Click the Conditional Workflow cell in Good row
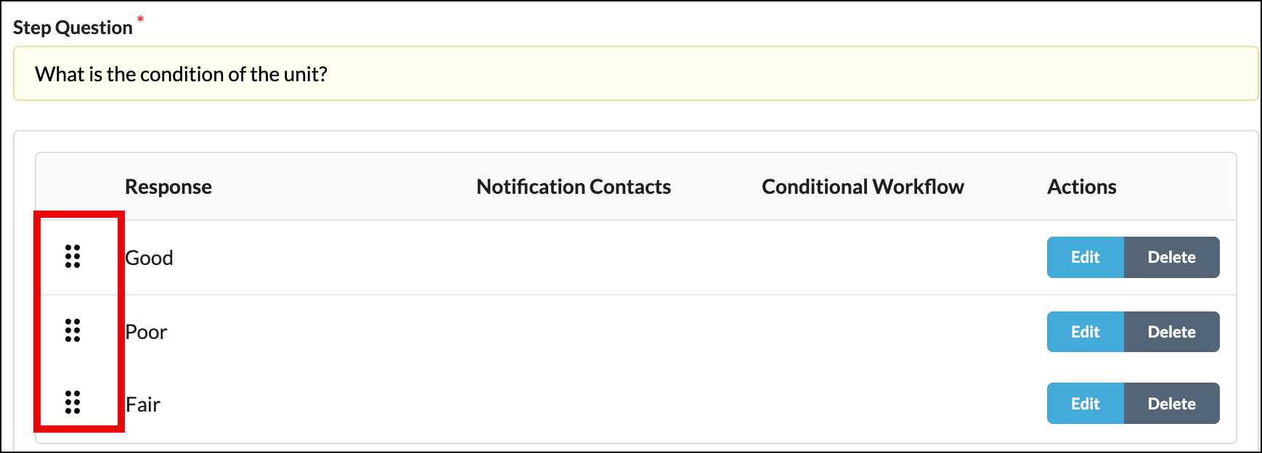 pos(863,258)
